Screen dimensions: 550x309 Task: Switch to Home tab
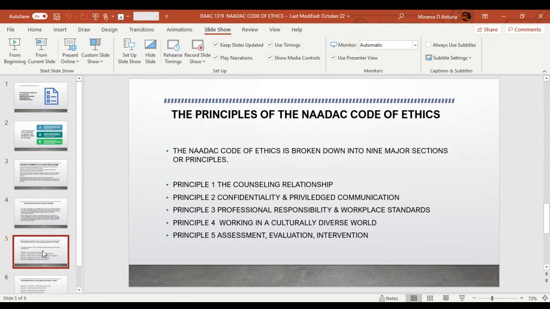35,30
